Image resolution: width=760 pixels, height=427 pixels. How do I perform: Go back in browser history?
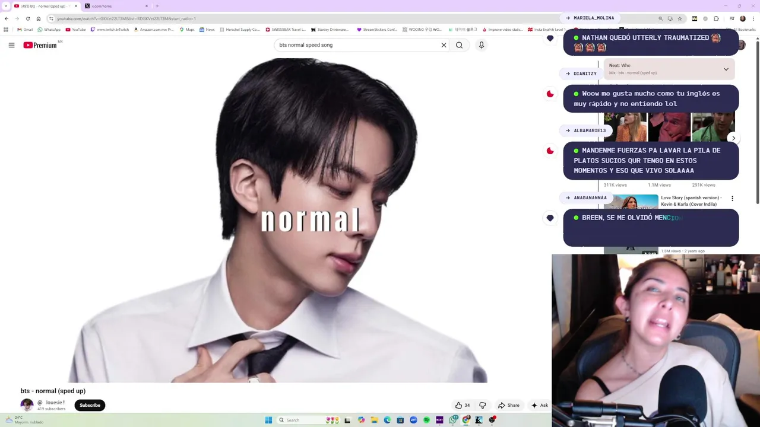7,18
